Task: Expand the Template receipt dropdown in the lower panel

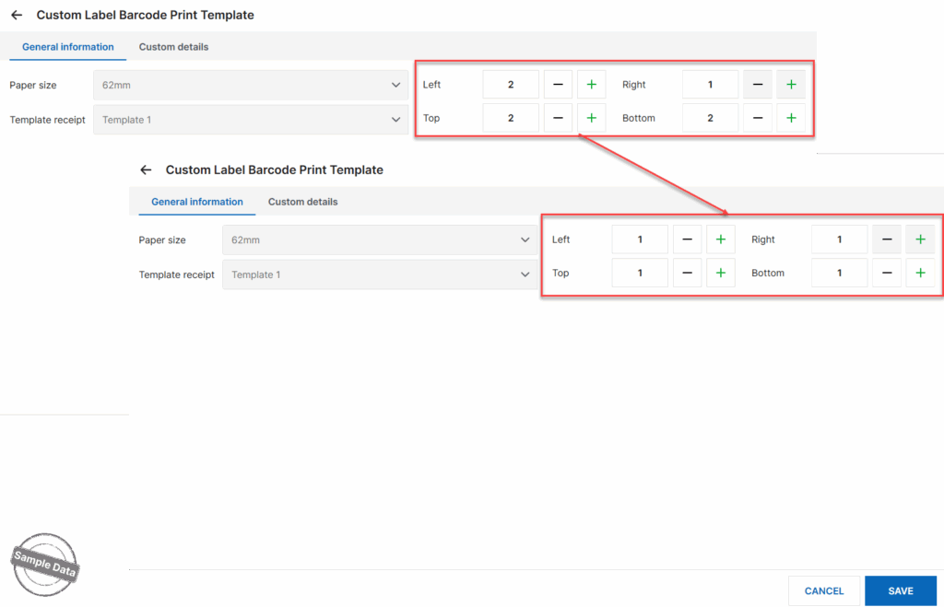Action: click(379, 274)
